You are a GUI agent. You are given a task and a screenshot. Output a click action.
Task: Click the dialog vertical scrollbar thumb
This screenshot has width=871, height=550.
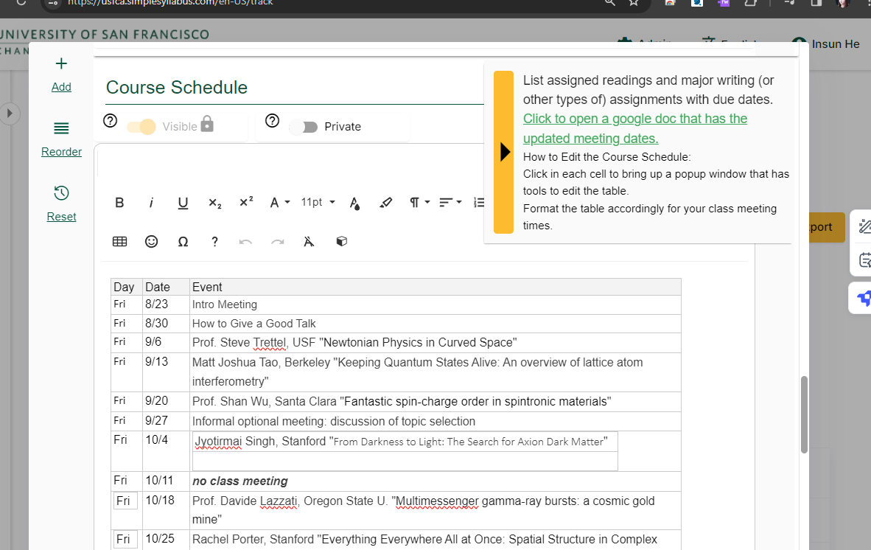(804, 414)
